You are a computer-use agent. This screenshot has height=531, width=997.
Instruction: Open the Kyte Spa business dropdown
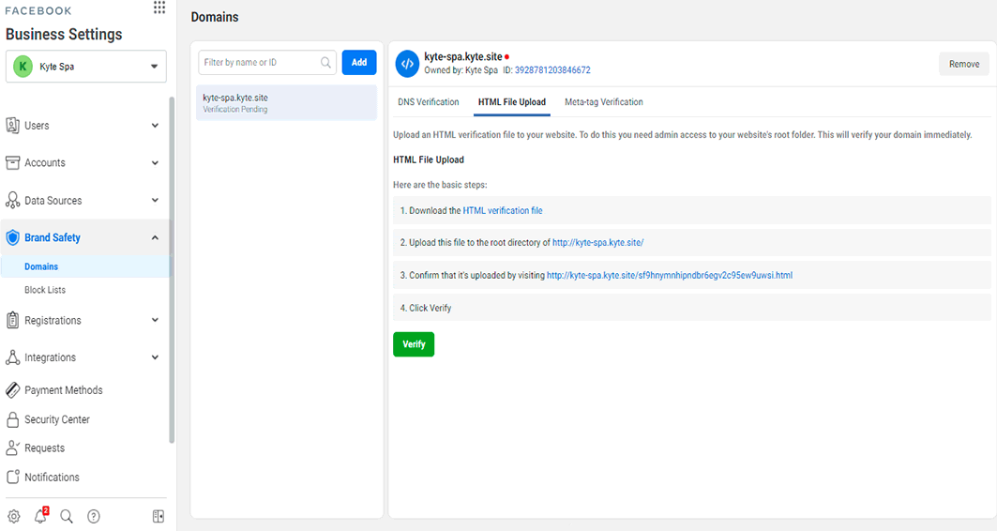(x=86, y=66)
